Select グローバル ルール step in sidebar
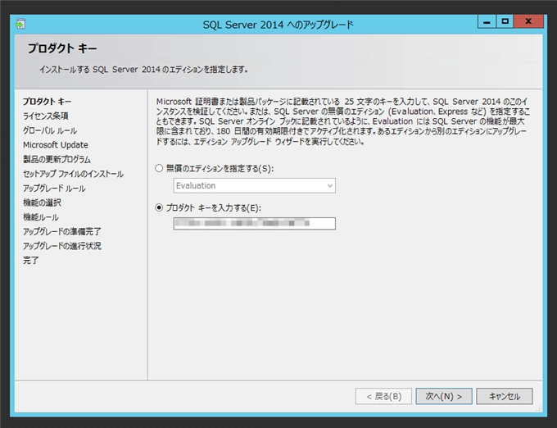This screenshot has height=428, width=557. tap(50, 130)
